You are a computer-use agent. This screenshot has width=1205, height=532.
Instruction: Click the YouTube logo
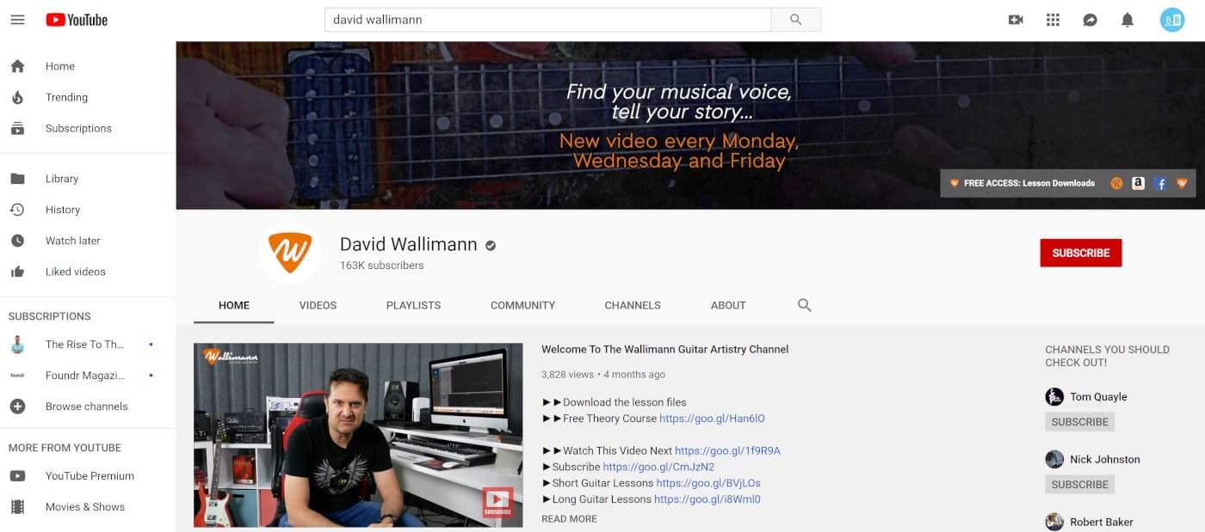pos(77,19)
